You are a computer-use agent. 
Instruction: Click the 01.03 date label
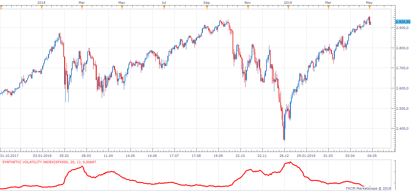coord(328,156)
